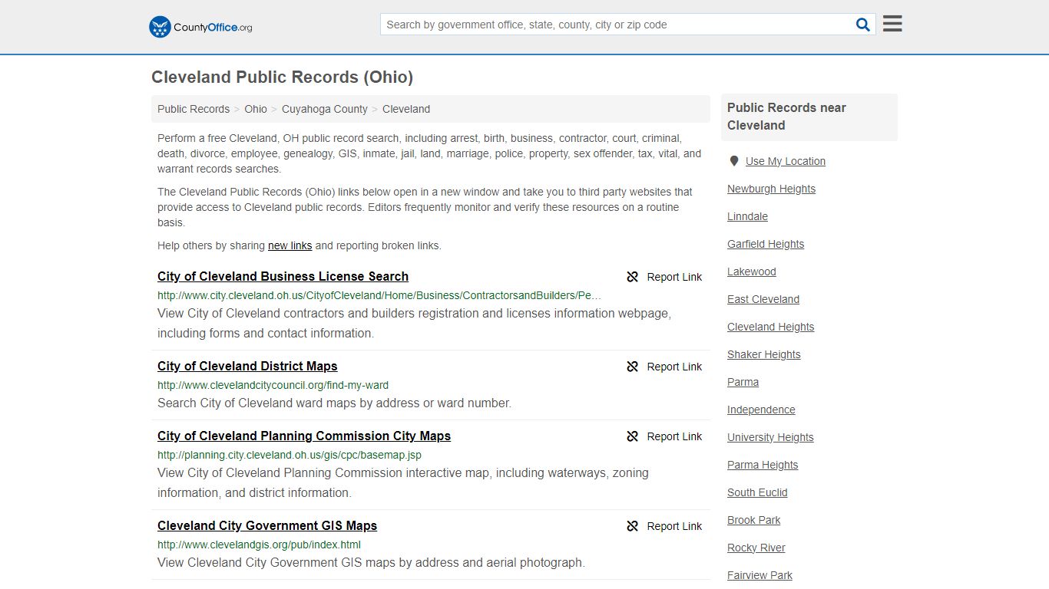Report Link for Business License Search
This screenshot has width=1049, height=589.
(674, 277)
